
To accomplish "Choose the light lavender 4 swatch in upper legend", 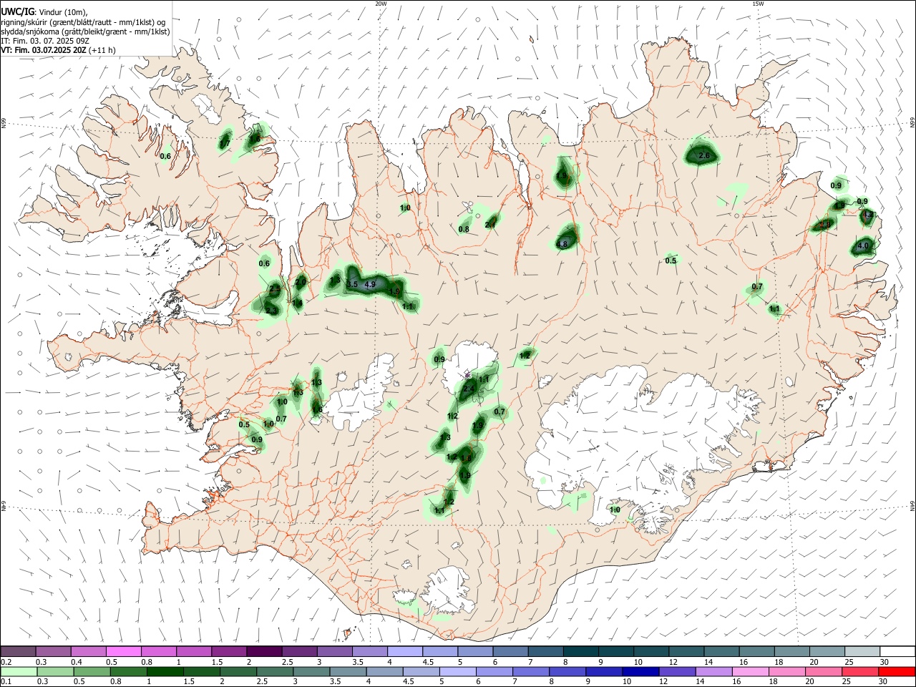I will (405, 652).
